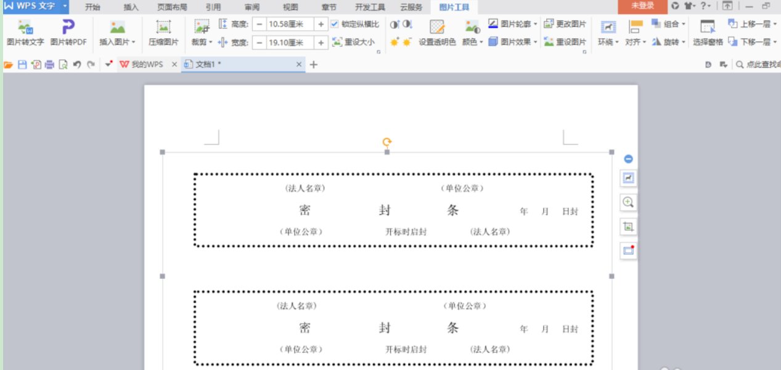Open the 颜色 dropdown

pyautogui.click(x=481, y=43)
